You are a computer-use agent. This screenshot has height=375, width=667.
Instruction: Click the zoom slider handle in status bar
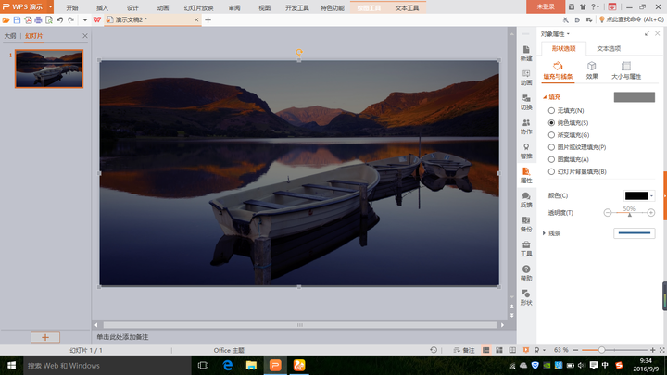point(601,350)
